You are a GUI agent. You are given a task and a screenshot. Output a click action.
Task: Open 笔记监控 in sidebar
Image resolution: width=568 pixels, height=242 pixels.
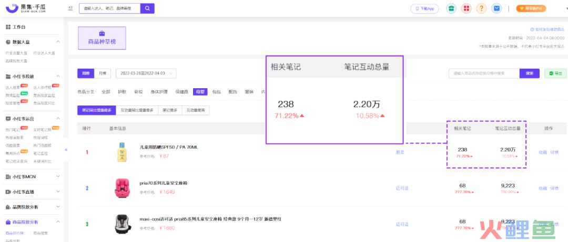tap(40, 153)
